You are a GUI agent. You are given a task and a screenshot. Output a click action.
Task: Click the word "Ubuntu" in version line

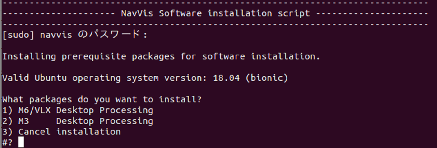pos(51,78)
